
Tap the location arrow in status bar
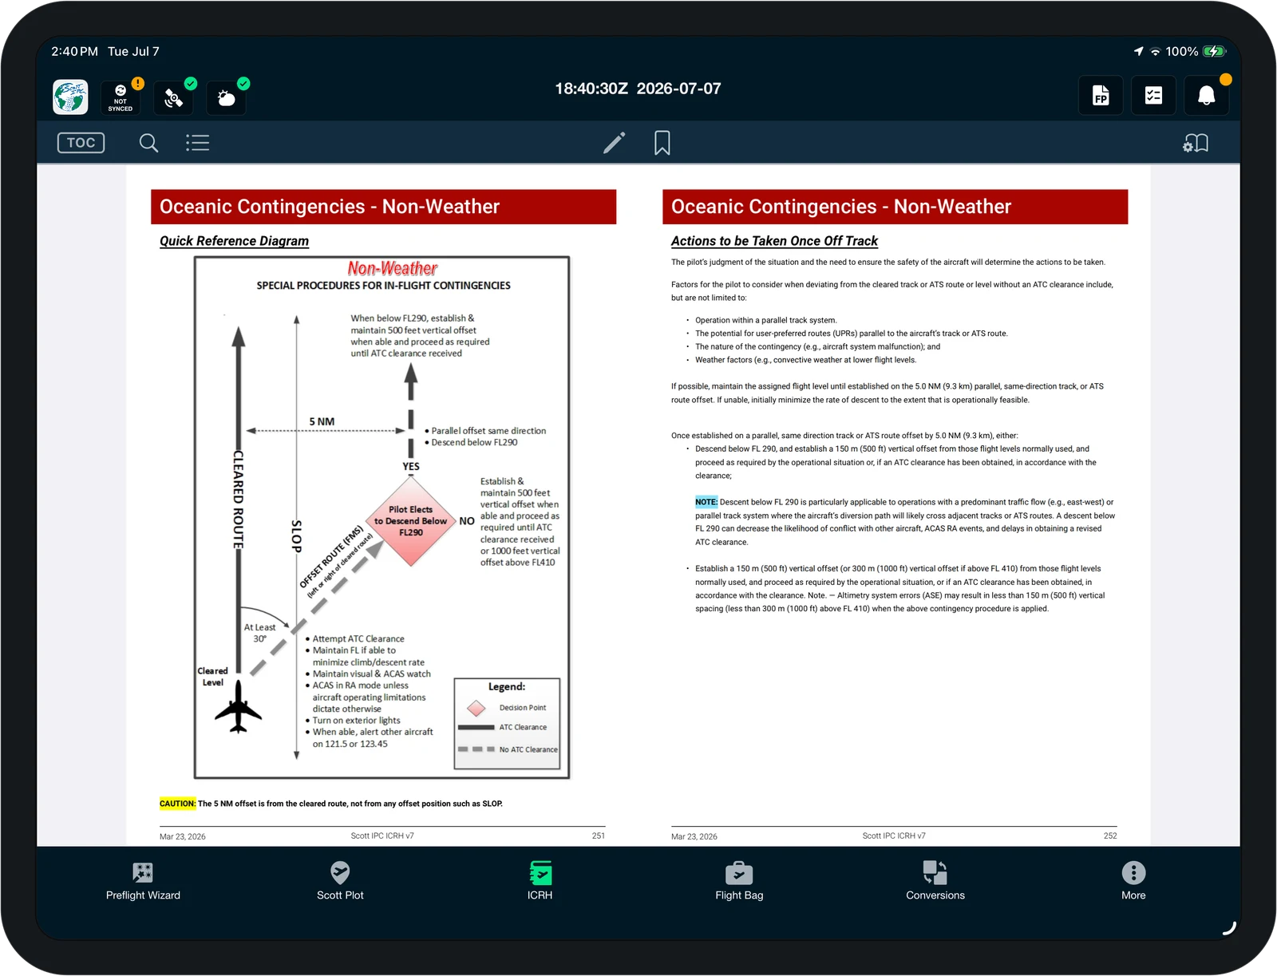[1138, 51]
